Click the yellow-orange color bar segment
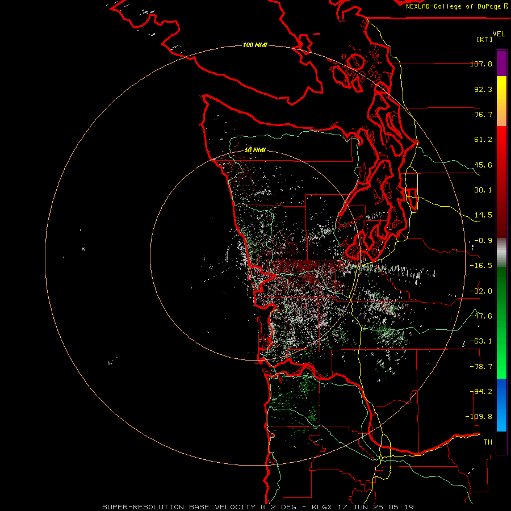Viewport: 511px width, 511px height. 501,101
